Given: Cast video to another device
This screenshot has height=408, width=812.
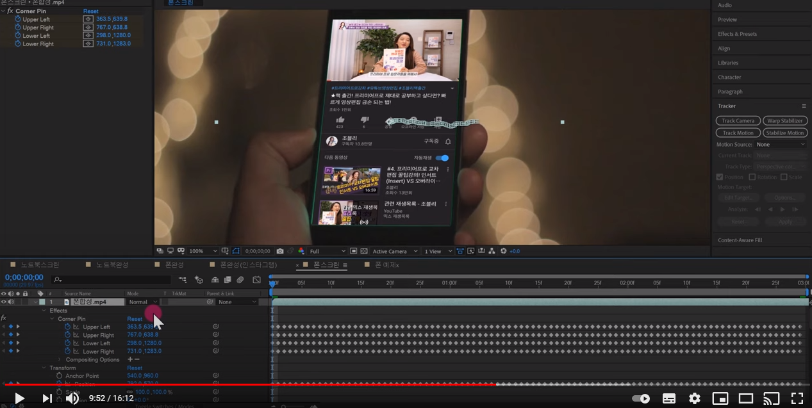Looking at the screenshot, I should [x=771, y=398].
